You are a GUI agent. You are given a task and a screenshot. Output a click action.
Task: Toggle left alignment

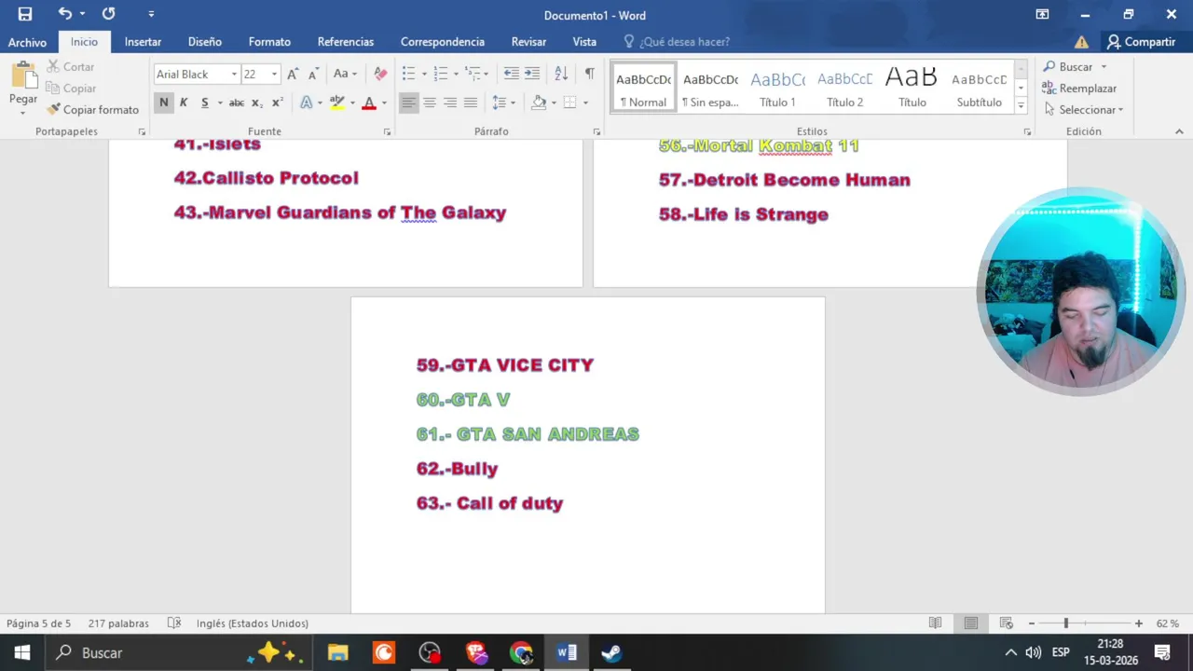[409, 103]
